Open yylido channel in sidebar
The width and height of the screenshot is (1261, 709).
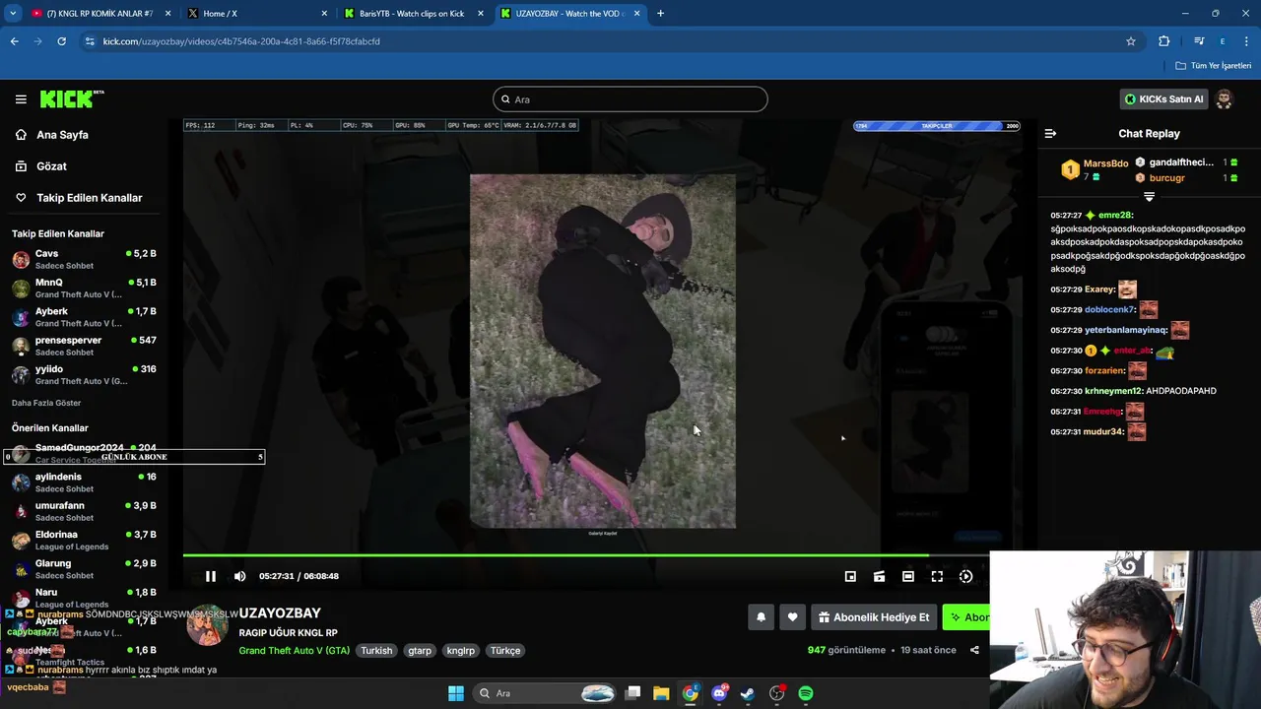click(x=84, y=375)
